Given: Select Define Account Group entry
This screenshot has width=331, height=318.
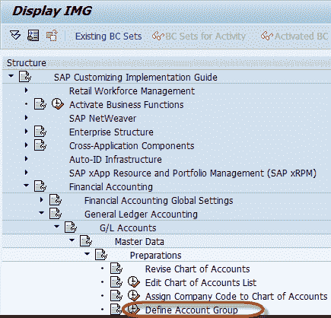Looking at the screenshot, I should tap(192, 310).
